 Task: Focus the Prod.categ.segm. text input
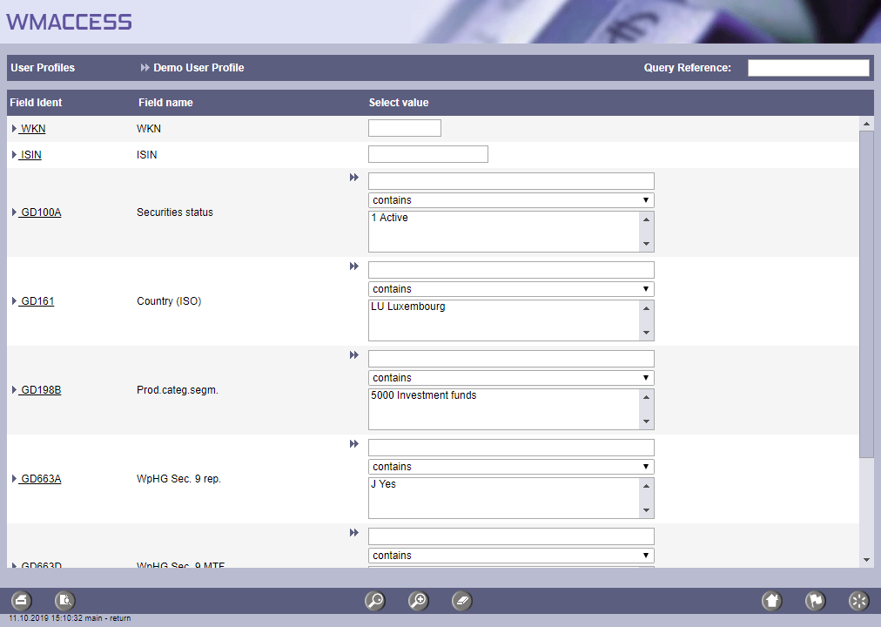coord(511,359)
